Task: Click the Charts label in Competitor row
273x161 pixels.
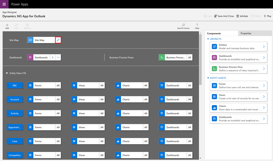Action: click(x=126, y=155)
